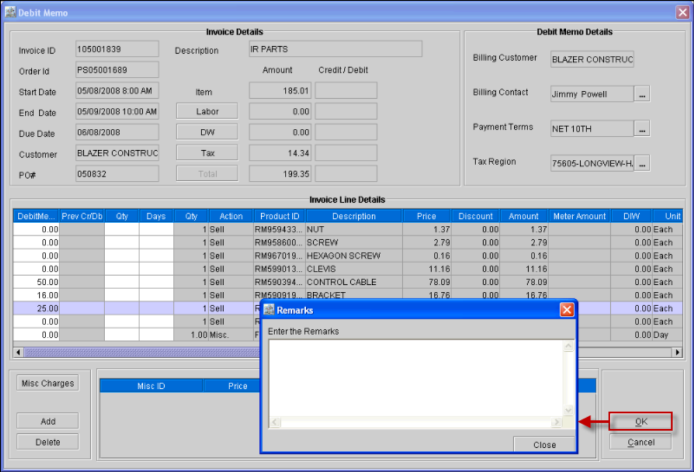Click Product ID cell RM959433...
Screen dimensions: 694x472
(x=279, y=229)
